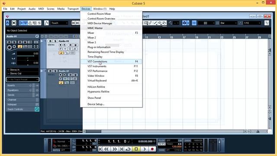Select Control Room Mixer entry
Image resolution: width=277 pixels, height=156 pixels.
tap(111, 13)
